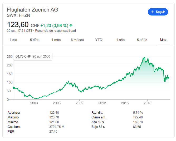Click the green up arrow icon
Viewport: 176px width, 141px height.
coord(71,25)
